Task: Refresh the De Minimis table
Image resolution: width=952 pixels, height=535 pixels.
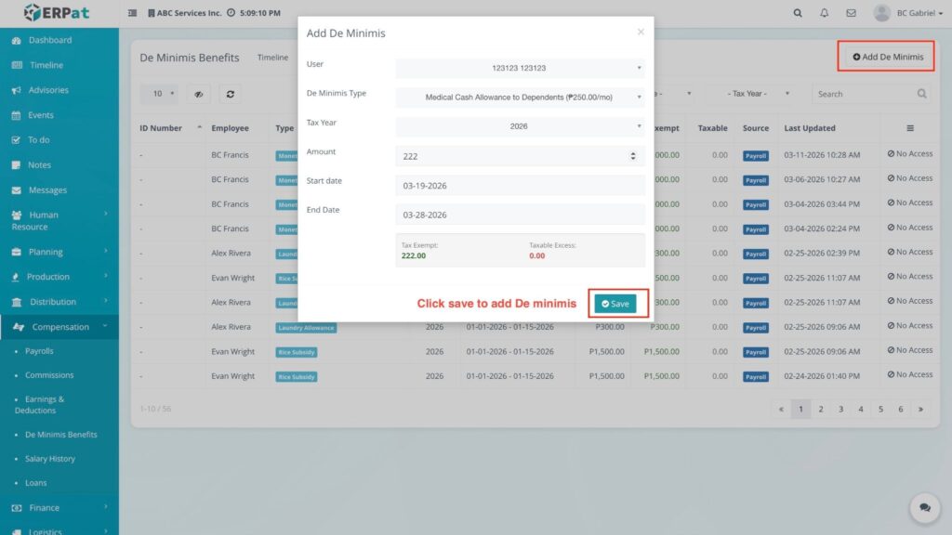Action: 230,94
